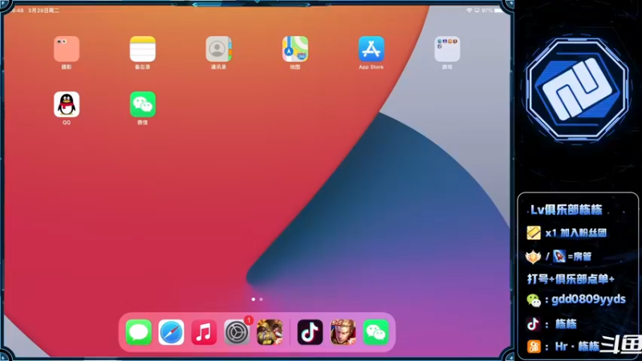Tap the 3月29日周二 date in status bar
Screen dimensions: 642x361
(x=43, y=10)
